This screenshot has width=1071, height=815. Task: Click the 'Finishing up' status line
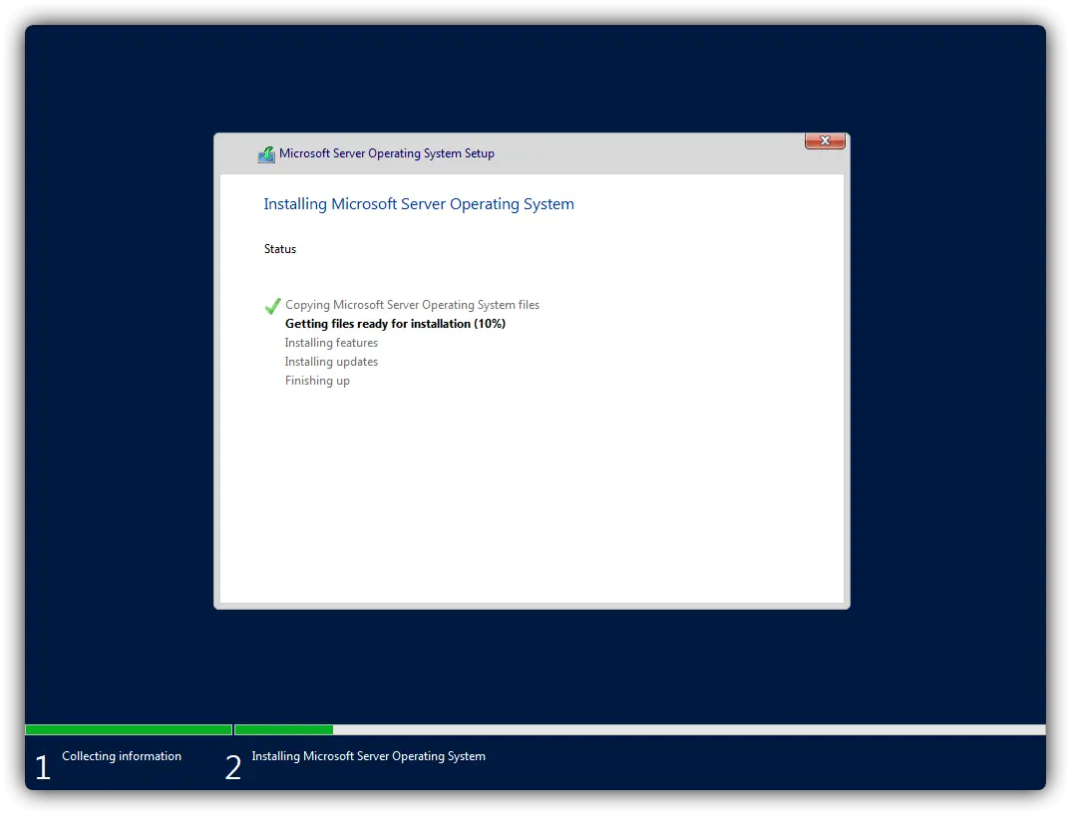[317, 381]
